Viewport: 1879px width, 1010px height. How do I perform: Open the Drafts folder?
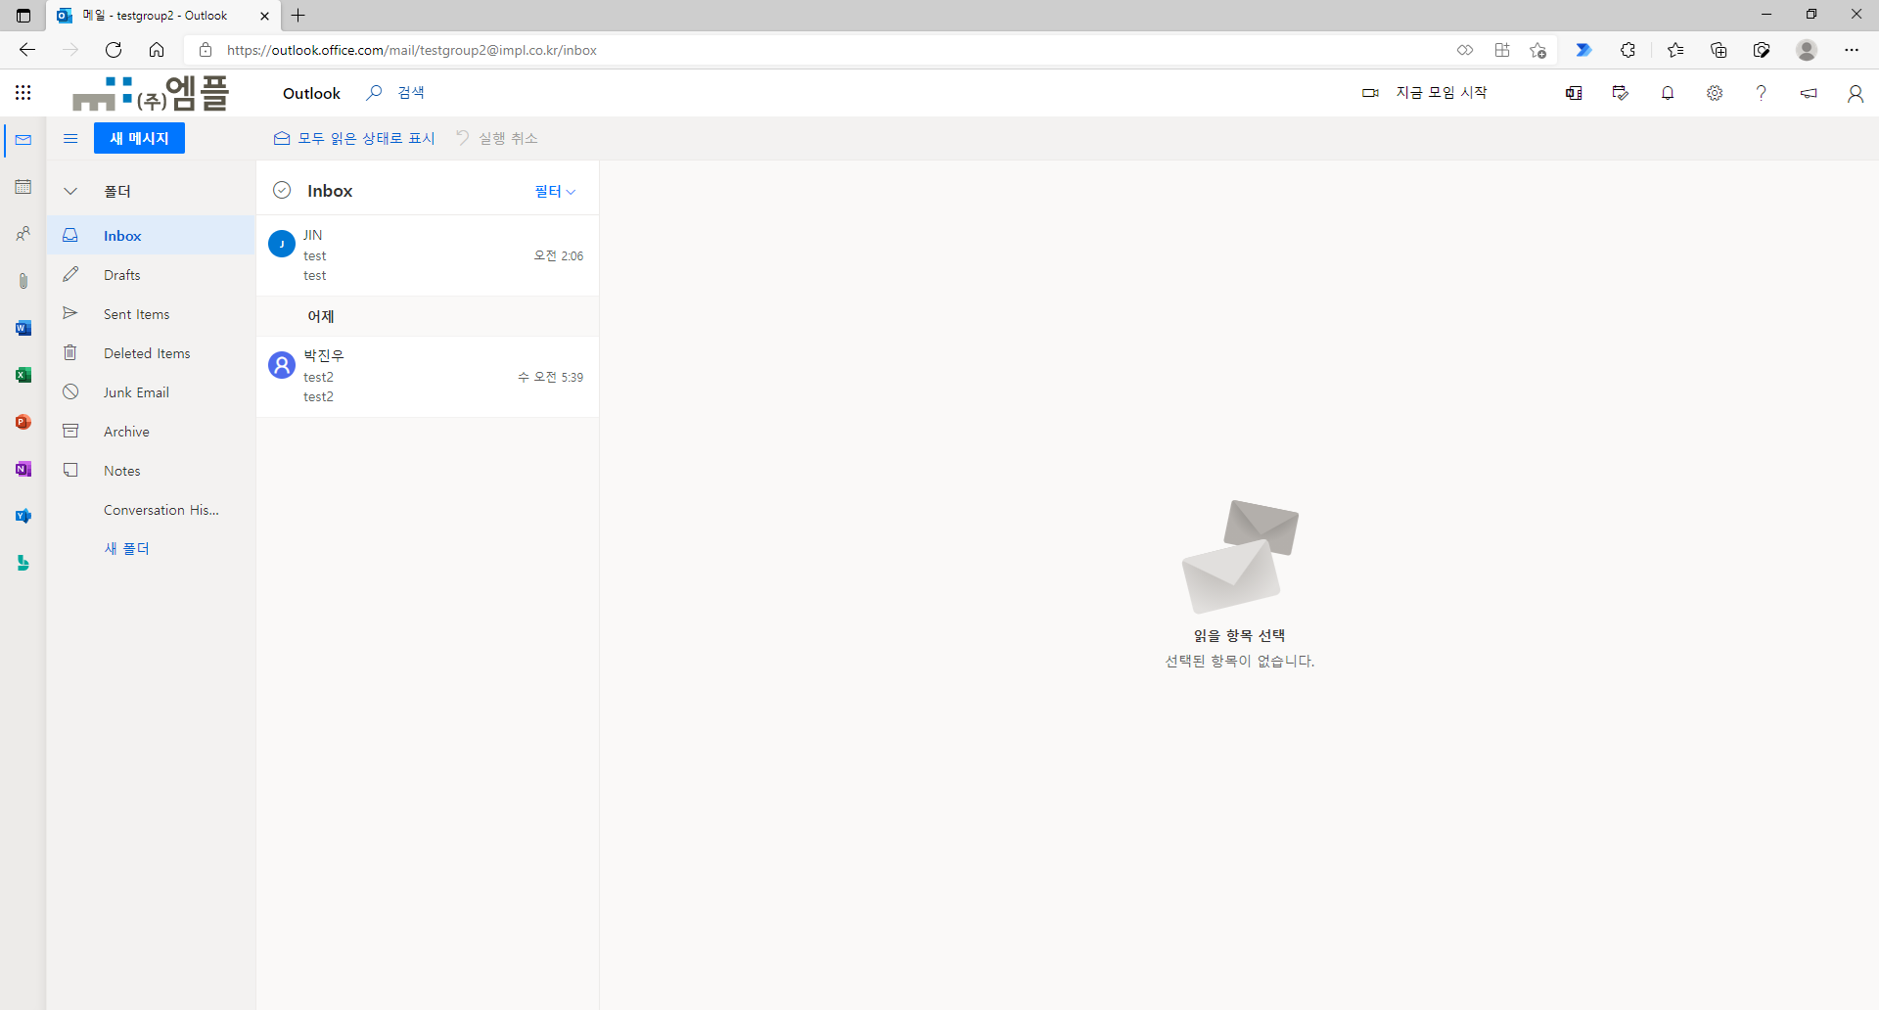pyautogui.click(x=151, y=275)
